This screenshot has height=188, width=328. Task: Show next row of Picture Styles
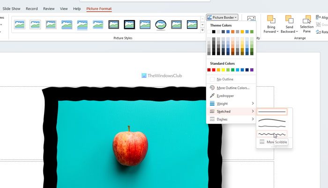pyautogui.click(x=202, y=25)
